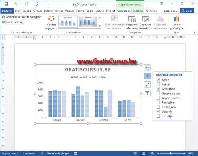Screen dimensions: 198x156
Task: Switch to Read Mode view icon
Action: [x=135, y=153]
